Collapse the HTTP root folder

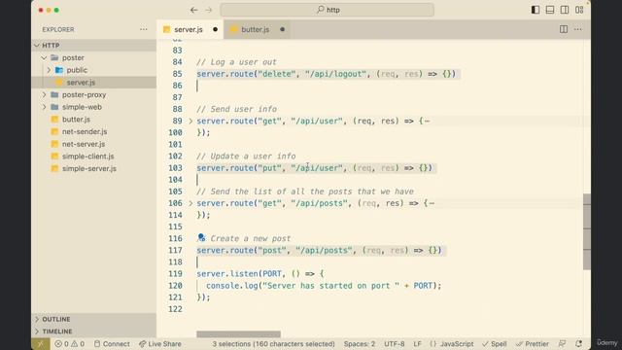[x=94, y=46]
